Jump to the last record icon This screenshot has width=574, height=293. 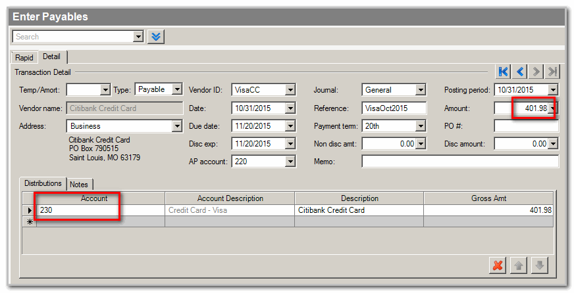click(x=553, y=72)
